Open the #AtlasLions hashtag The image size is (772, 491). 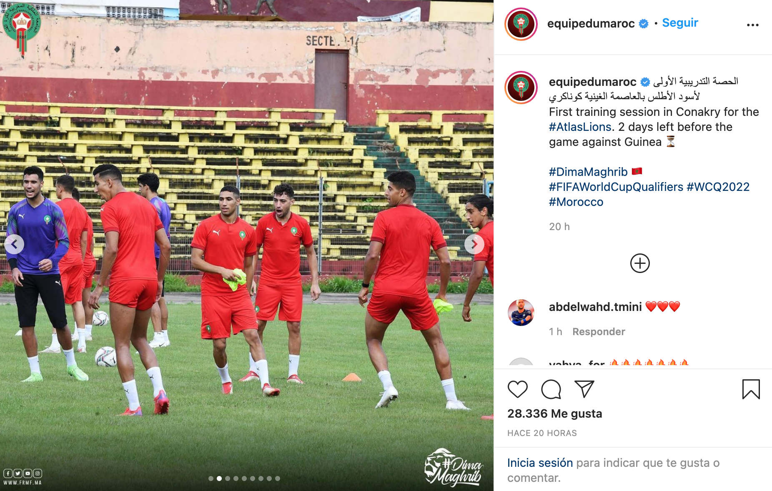point(580,127)
